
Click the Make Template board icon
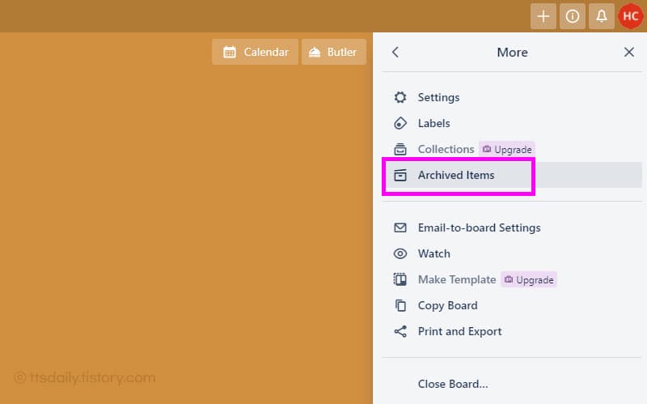coord(400,279)
